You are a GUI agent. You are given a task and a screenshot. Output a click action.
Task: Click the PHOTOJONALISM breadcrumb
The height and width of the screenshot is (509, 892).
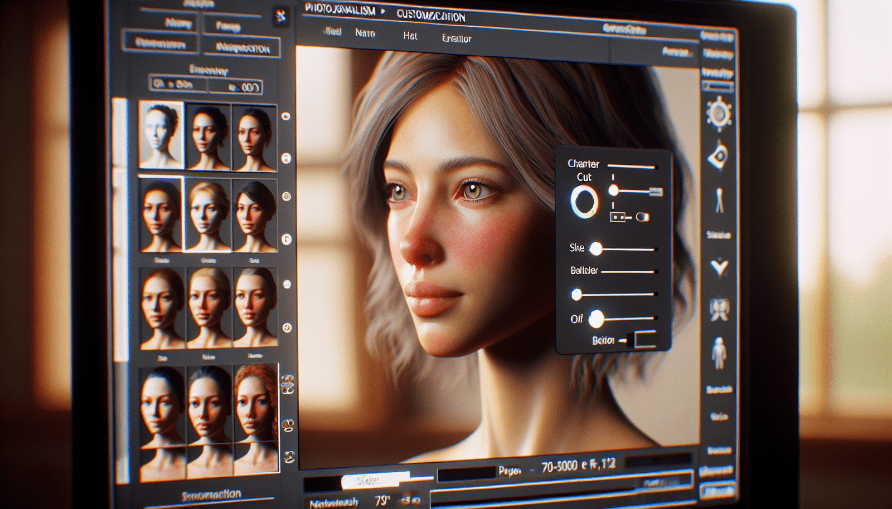coord(340,9)
